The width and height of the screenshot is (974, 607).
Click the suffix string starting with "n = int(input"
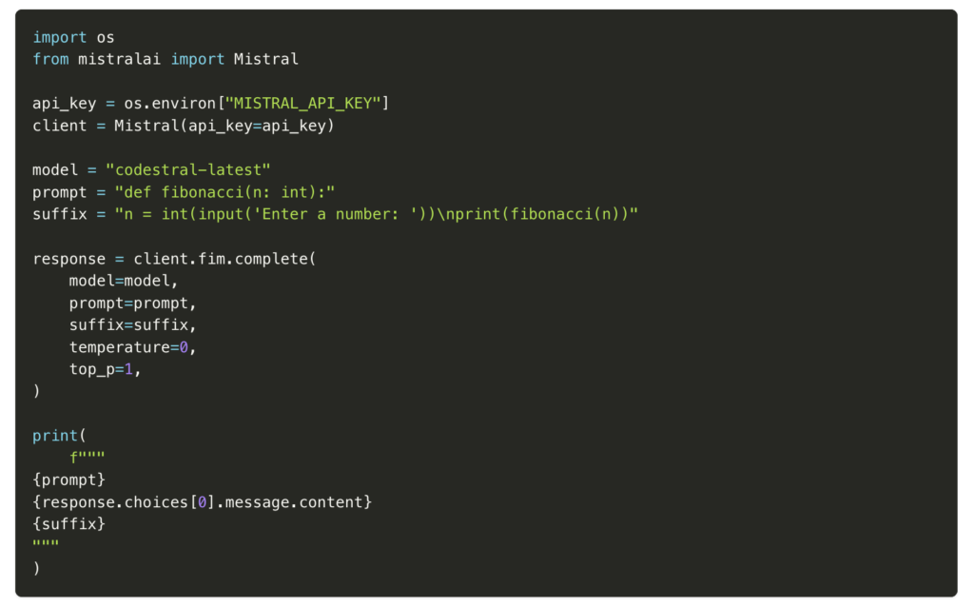pos(376,214)
